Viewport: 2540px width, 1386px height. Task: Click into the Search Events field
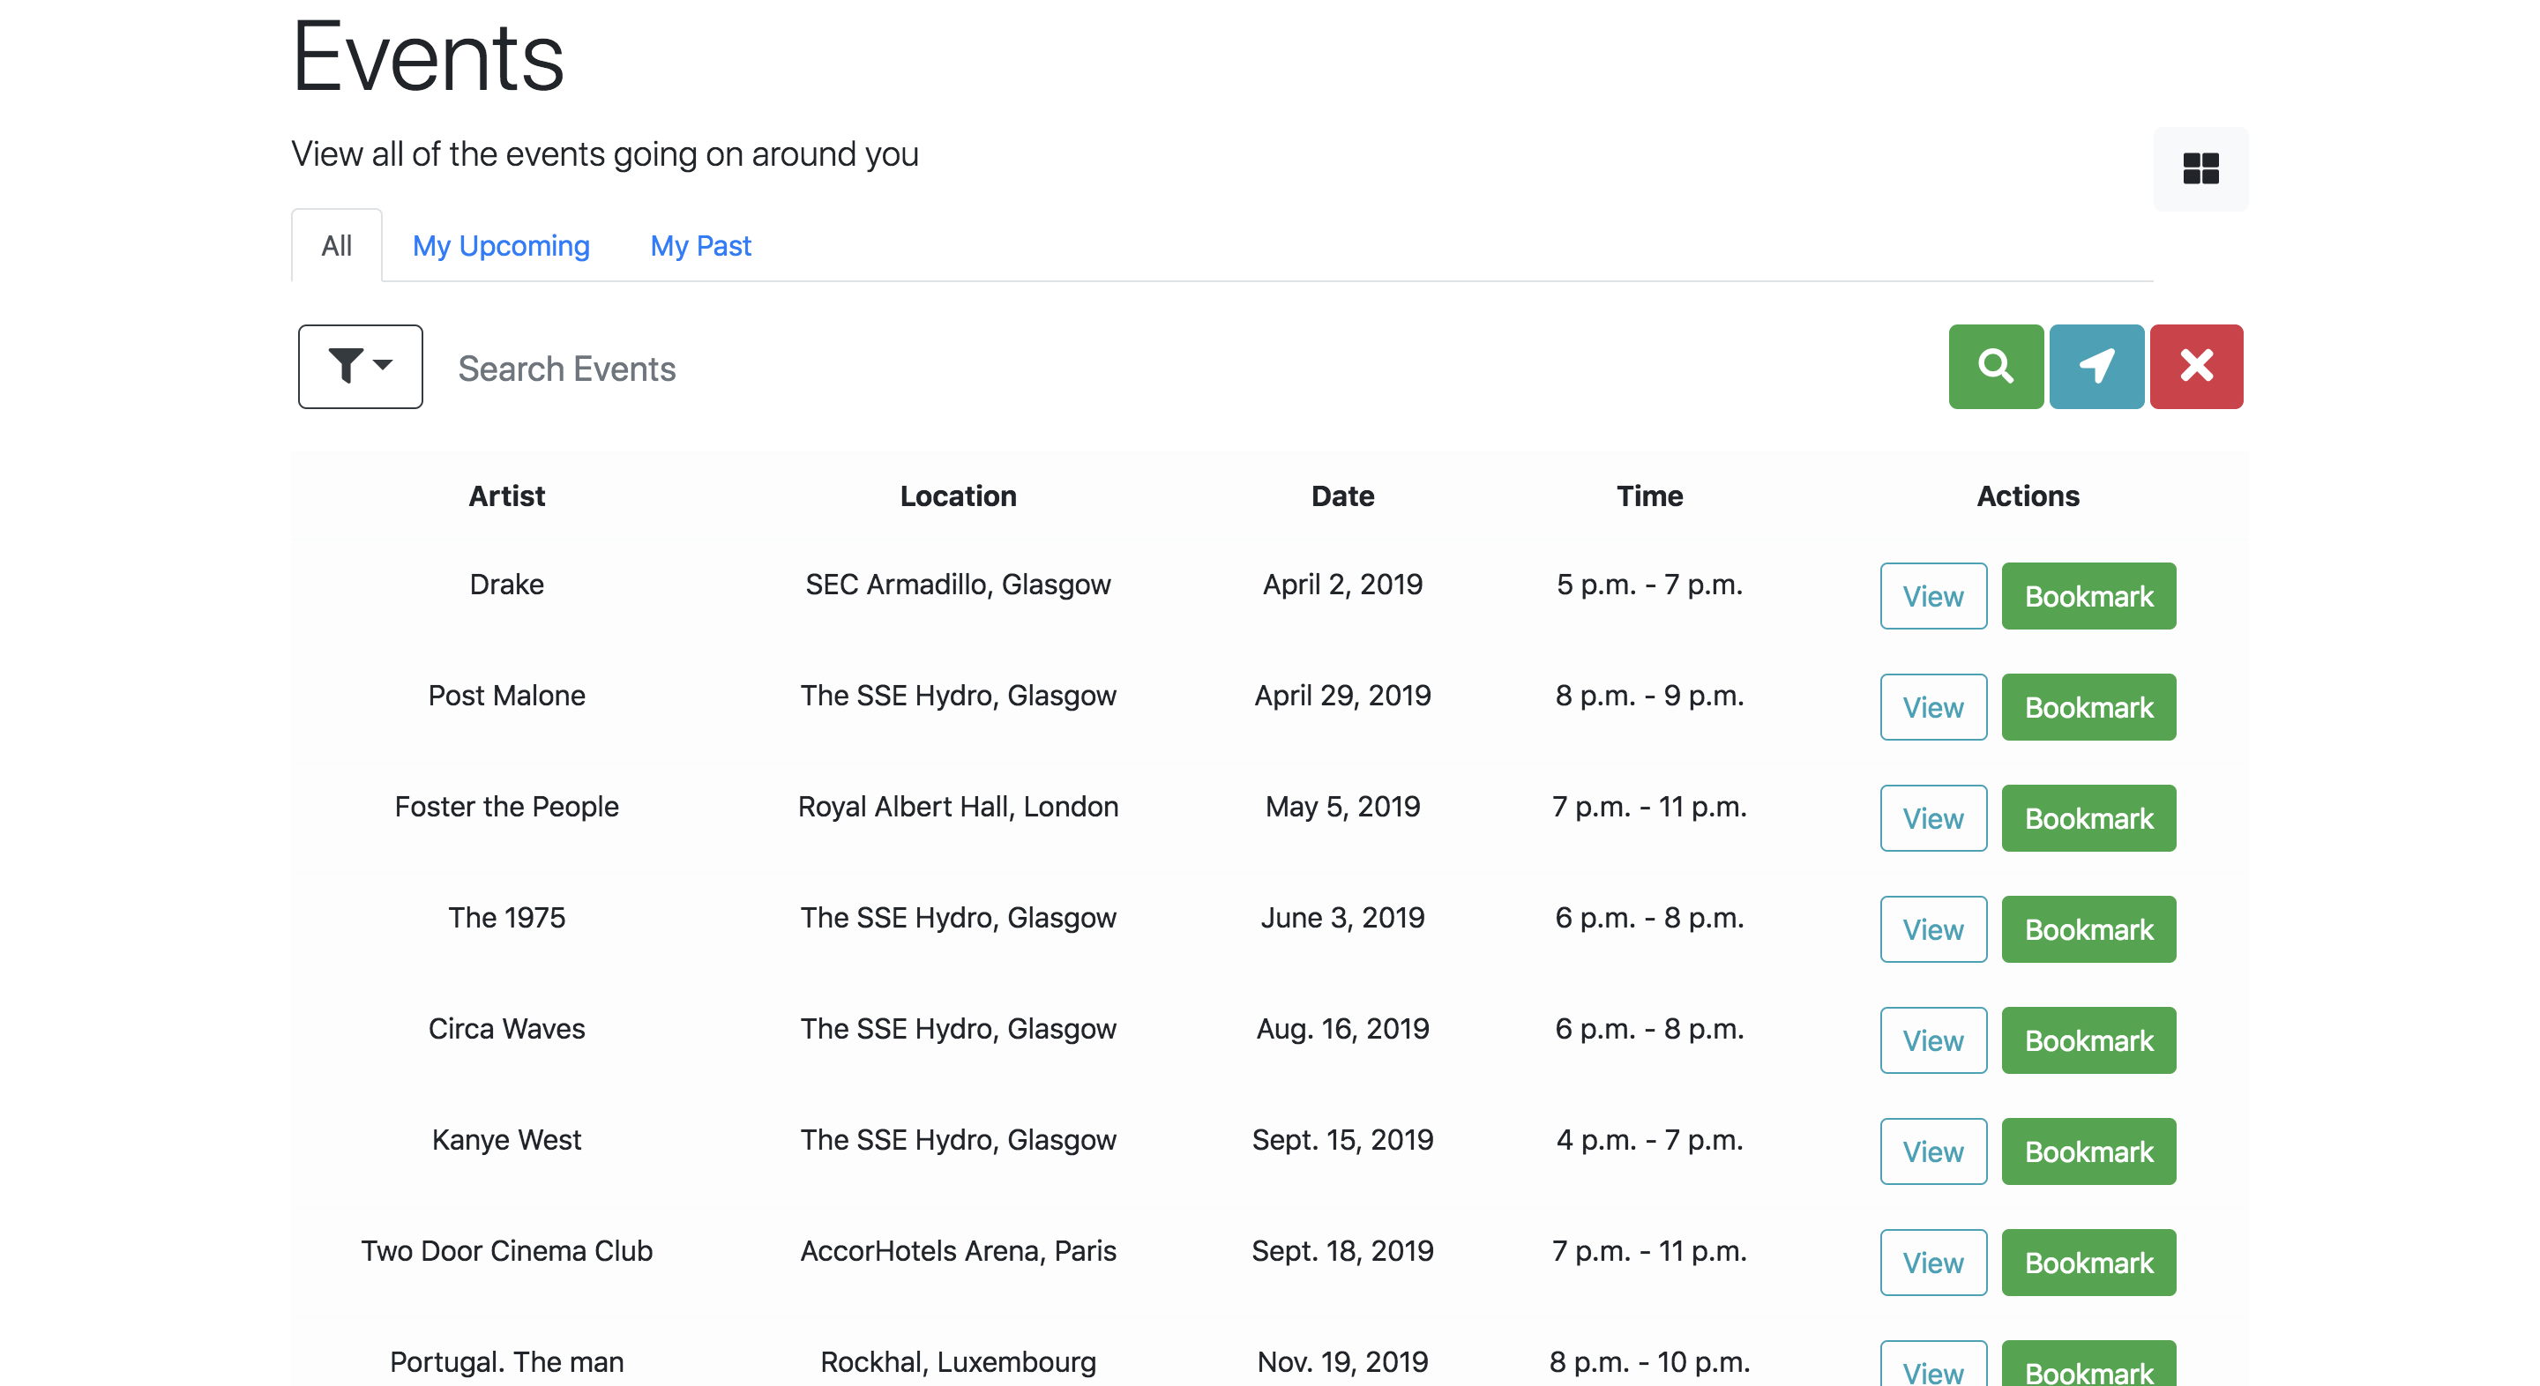[1184, 368]
